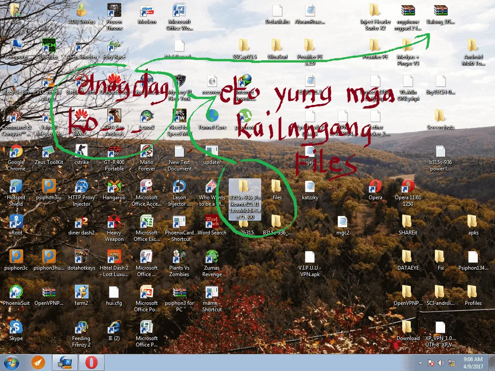
Task: Open Plants Vs Zombies shortcut
Action: point(179,263)
